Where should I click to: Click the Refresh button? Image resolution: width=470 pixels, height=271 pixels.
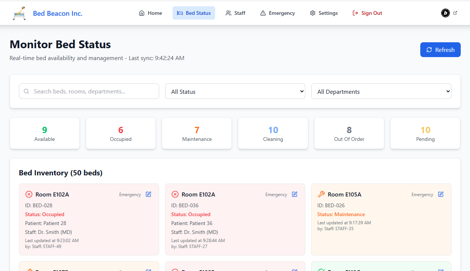[440, 50]
